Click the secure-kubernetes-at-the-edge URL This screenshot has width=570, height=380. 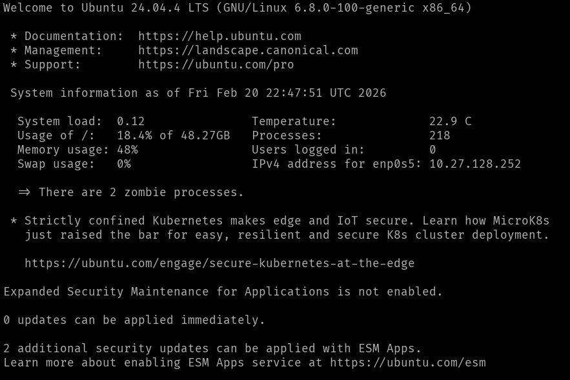(219, 263)
